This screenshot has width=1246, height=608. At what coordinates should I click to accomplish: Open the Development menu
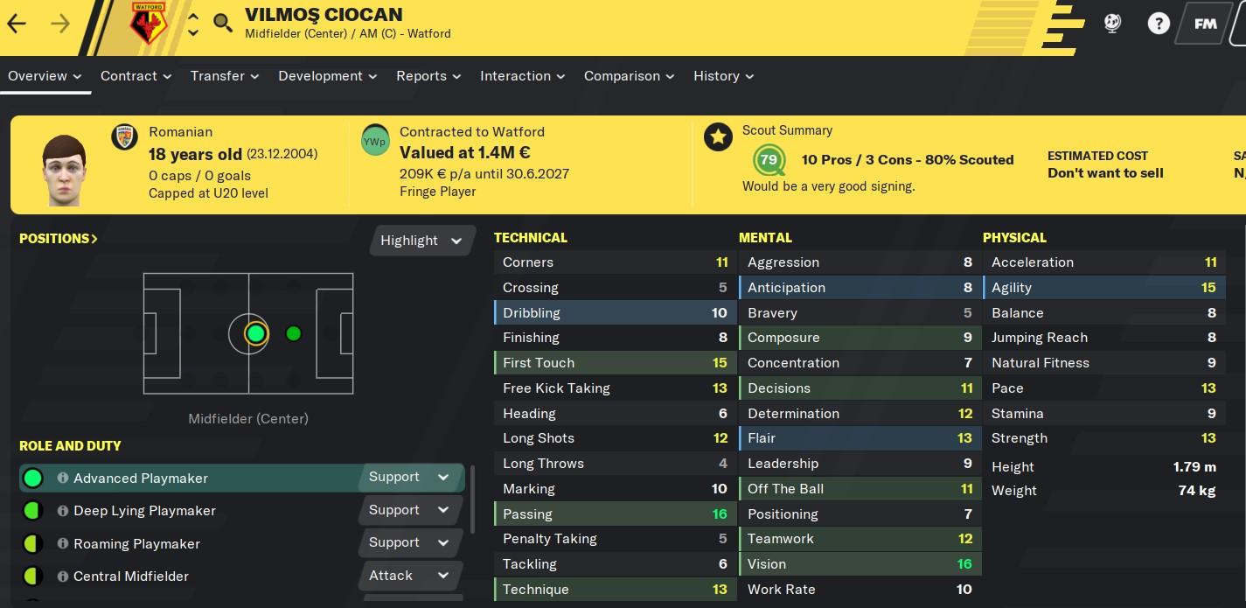coord(327,76)
